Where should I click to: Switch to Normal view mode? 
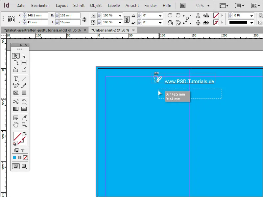(16, 166)
